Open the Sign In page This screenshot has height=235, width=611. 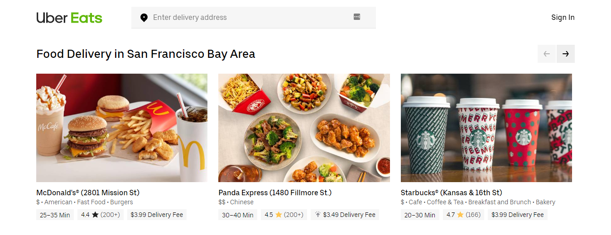coord(563,18)
